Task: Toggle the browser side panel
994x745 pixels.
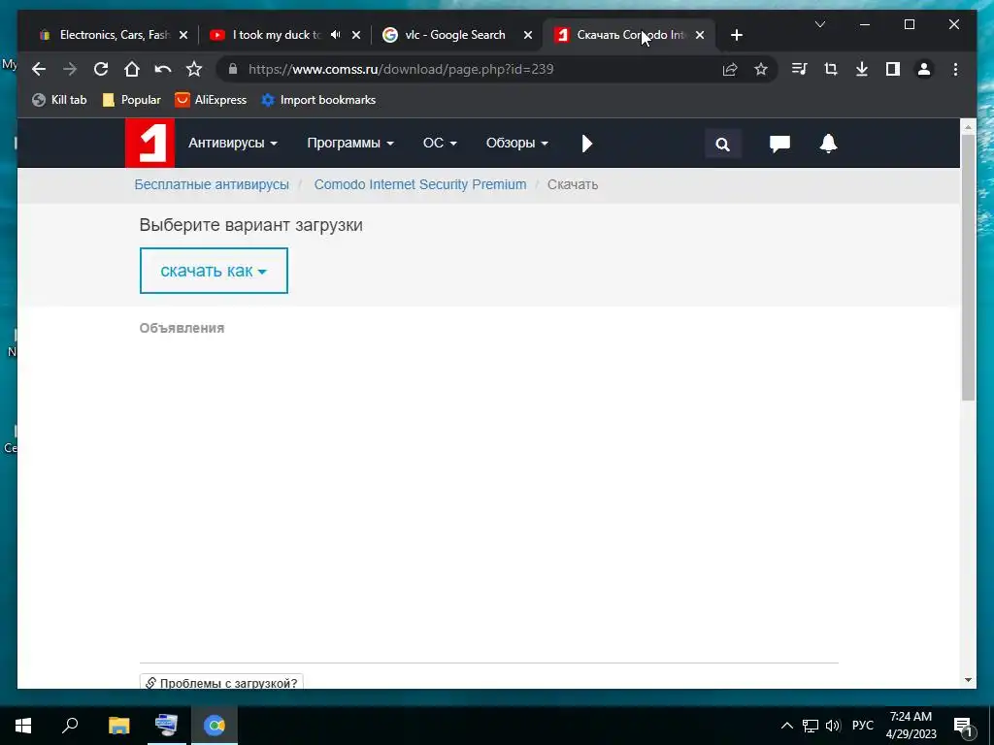Action: (x=893, y=69)
